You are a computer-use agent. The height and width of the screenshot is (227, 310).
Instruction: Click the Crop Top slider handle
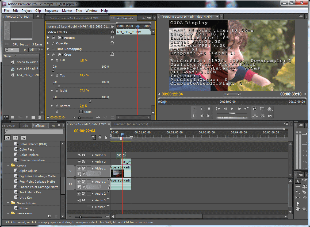59,86
